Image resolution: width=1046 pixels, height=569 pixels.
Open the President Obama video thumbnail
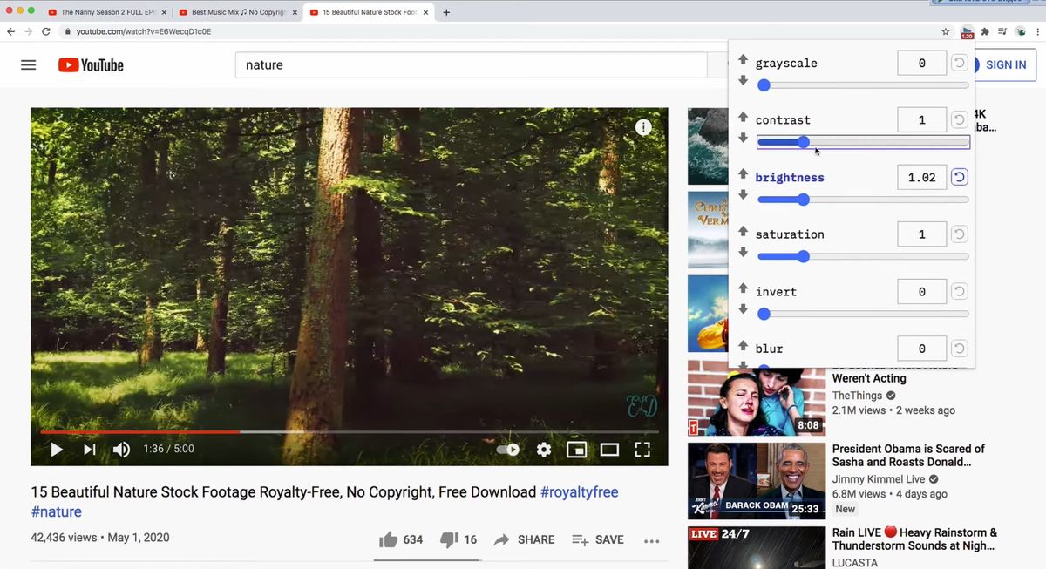point(756,480)
